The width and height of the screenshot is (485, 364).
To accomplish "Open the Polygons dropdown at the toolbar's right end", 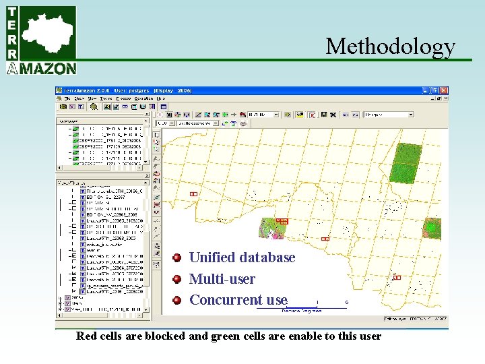I will [410, 115].
